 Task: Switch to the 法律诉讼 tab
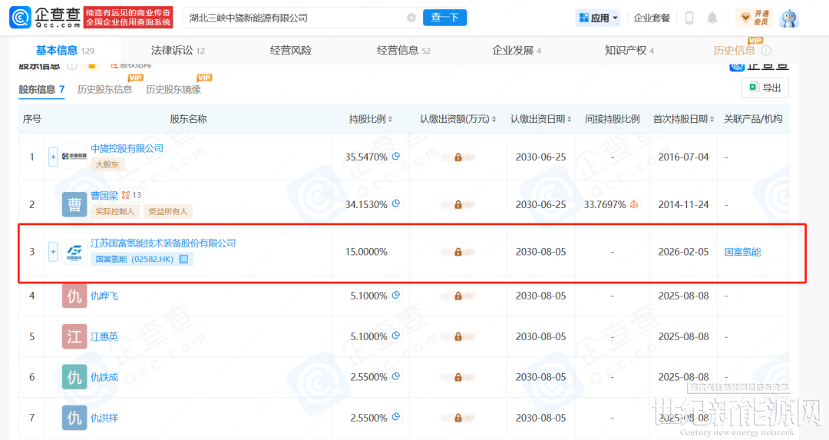[x=177, y=51]
